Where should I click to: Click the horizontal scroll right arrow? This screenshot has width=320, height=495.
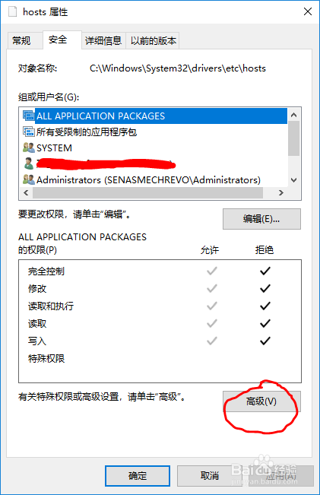(x=281, y=192)
